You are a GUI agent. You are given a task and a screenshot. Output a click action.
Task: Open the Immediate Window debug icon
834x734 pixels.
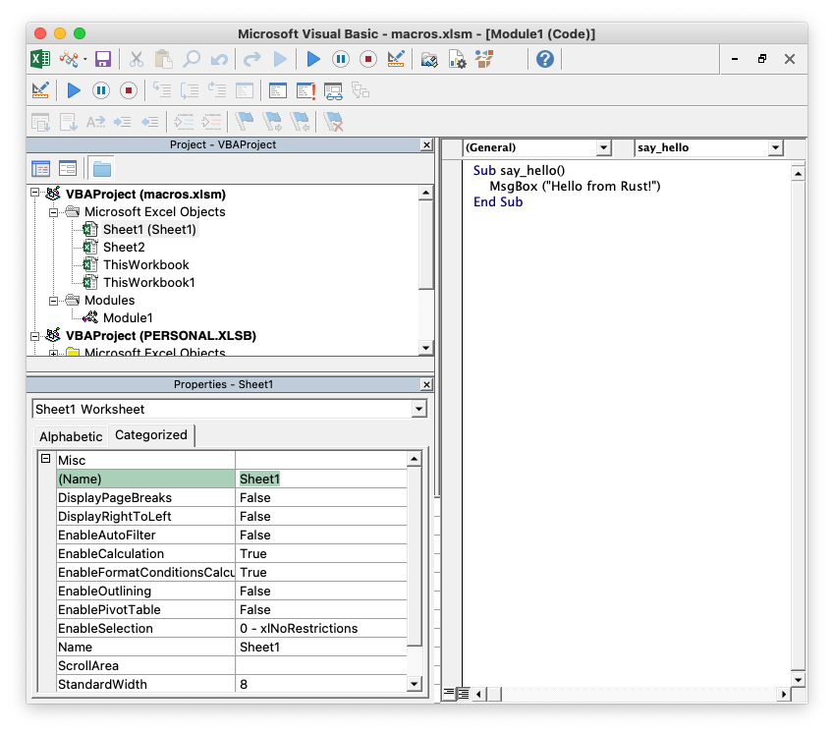click(x=279, y=91)
